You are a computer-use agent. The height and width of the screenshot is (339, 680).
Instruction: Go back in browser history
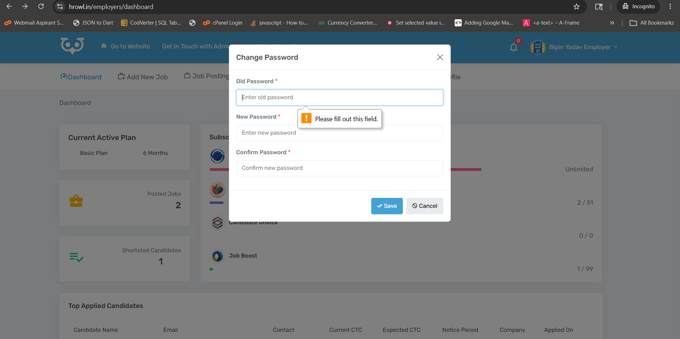[x=9, y=6]
